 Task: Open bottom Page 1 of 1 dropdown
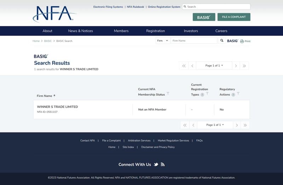pos(215,125)
